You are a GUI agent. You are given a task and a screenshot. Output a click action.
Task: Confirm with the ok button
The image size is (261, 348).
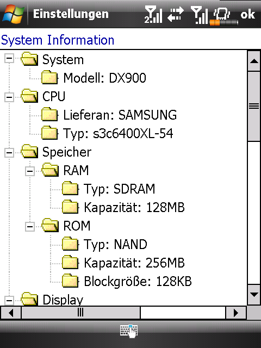(x=248, y=14)
